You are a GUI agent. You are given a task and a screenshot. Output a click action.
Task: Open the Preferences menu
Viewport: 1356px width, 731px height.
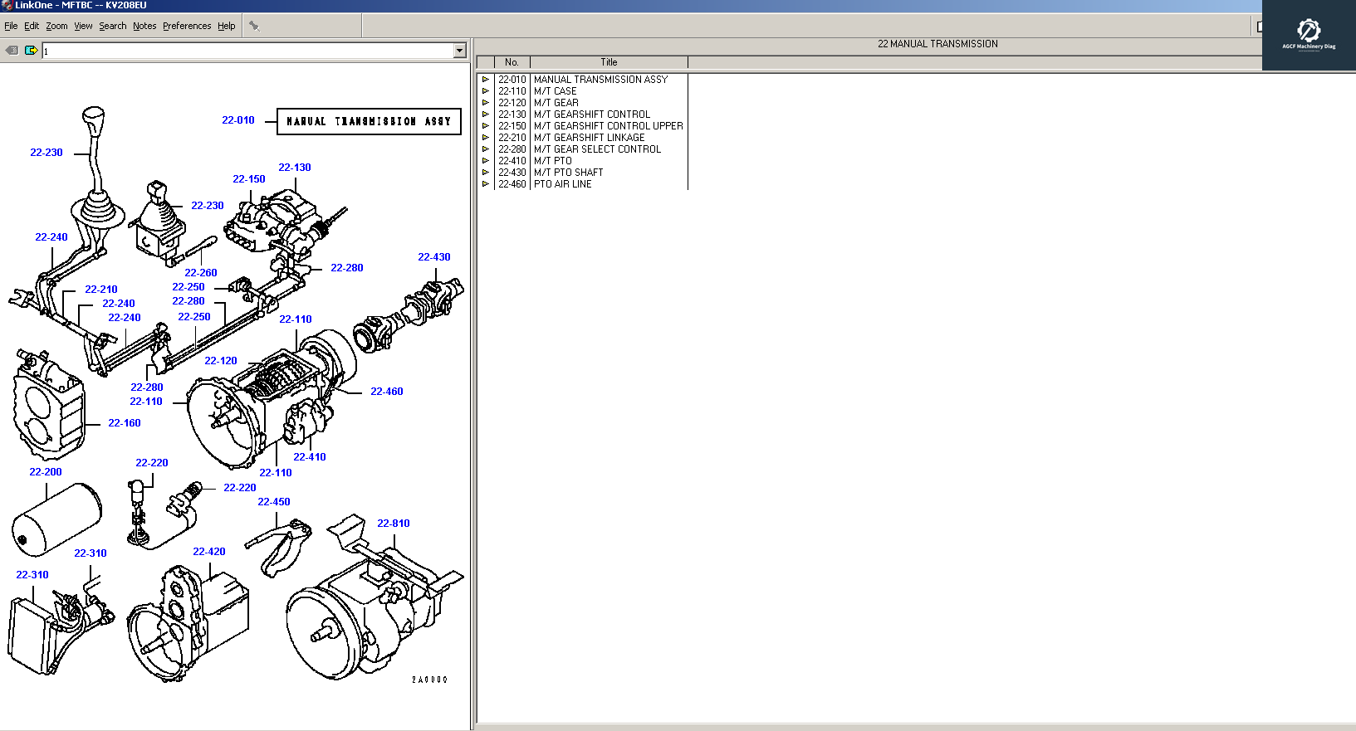187,27
